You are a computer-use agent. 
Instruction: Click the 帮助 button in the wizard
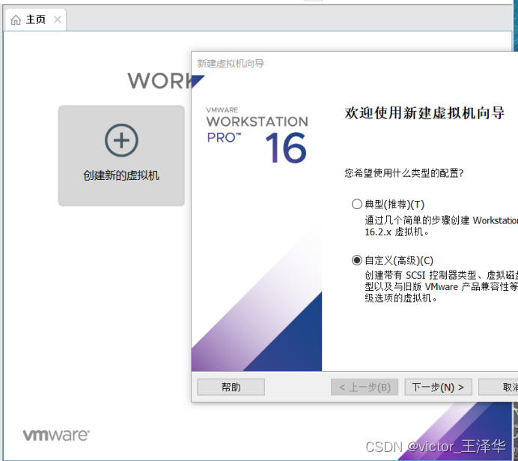click(x=231, y=387)
